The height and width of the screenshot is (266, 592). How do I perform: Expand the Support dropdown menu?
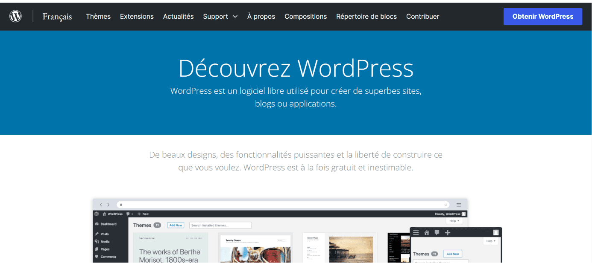[x=220, y=17]
